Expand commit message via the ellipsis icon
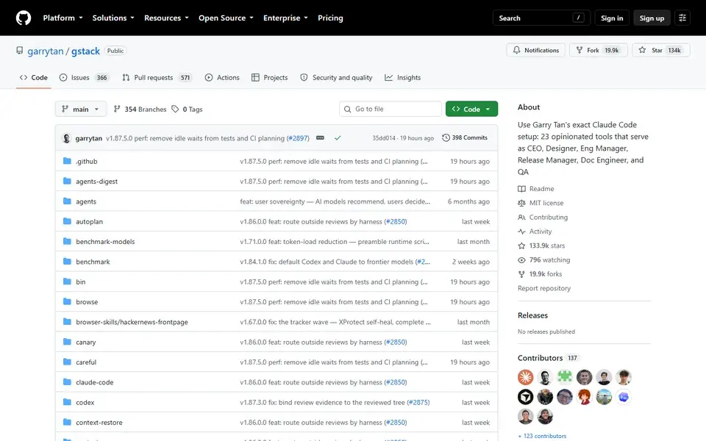Screen dimensions: 706x441 click(x=320, y=137)
